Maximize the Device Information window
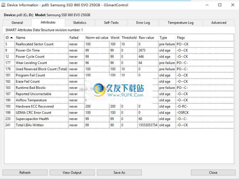 pos(220,5)
